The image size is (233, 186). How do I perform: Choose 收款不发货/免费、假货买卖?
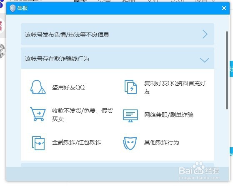pos(83,115)
